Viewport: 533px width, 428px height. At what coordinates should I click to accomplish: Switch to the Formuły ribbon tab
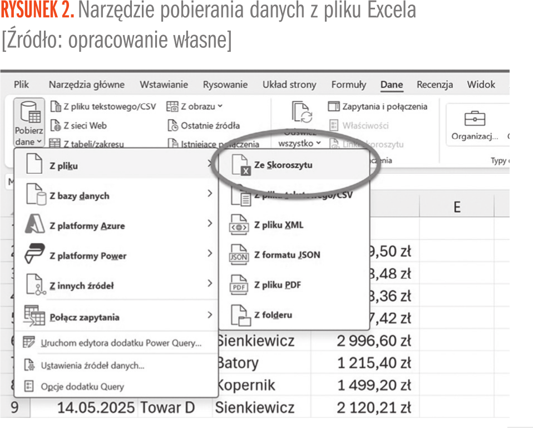pos(348,85)
